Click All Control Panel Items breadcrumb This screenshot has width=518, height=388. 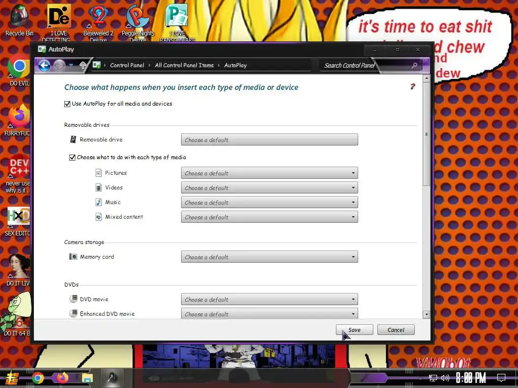(184, 65)
